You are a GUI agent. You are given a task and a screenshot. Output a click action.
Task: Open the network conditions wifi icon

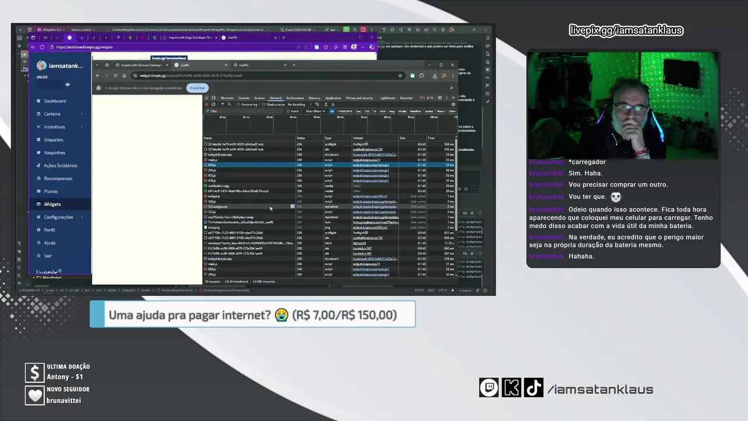point(317,105)
